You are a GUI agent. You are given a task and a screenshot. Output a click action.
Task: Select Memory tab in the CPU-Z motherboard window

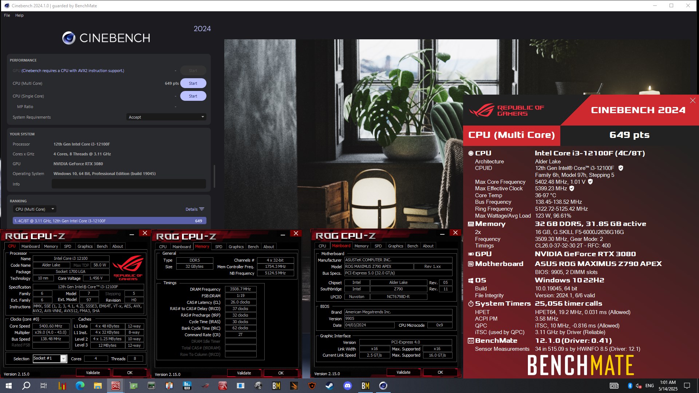pyautogui.click(x=362, y=246)
